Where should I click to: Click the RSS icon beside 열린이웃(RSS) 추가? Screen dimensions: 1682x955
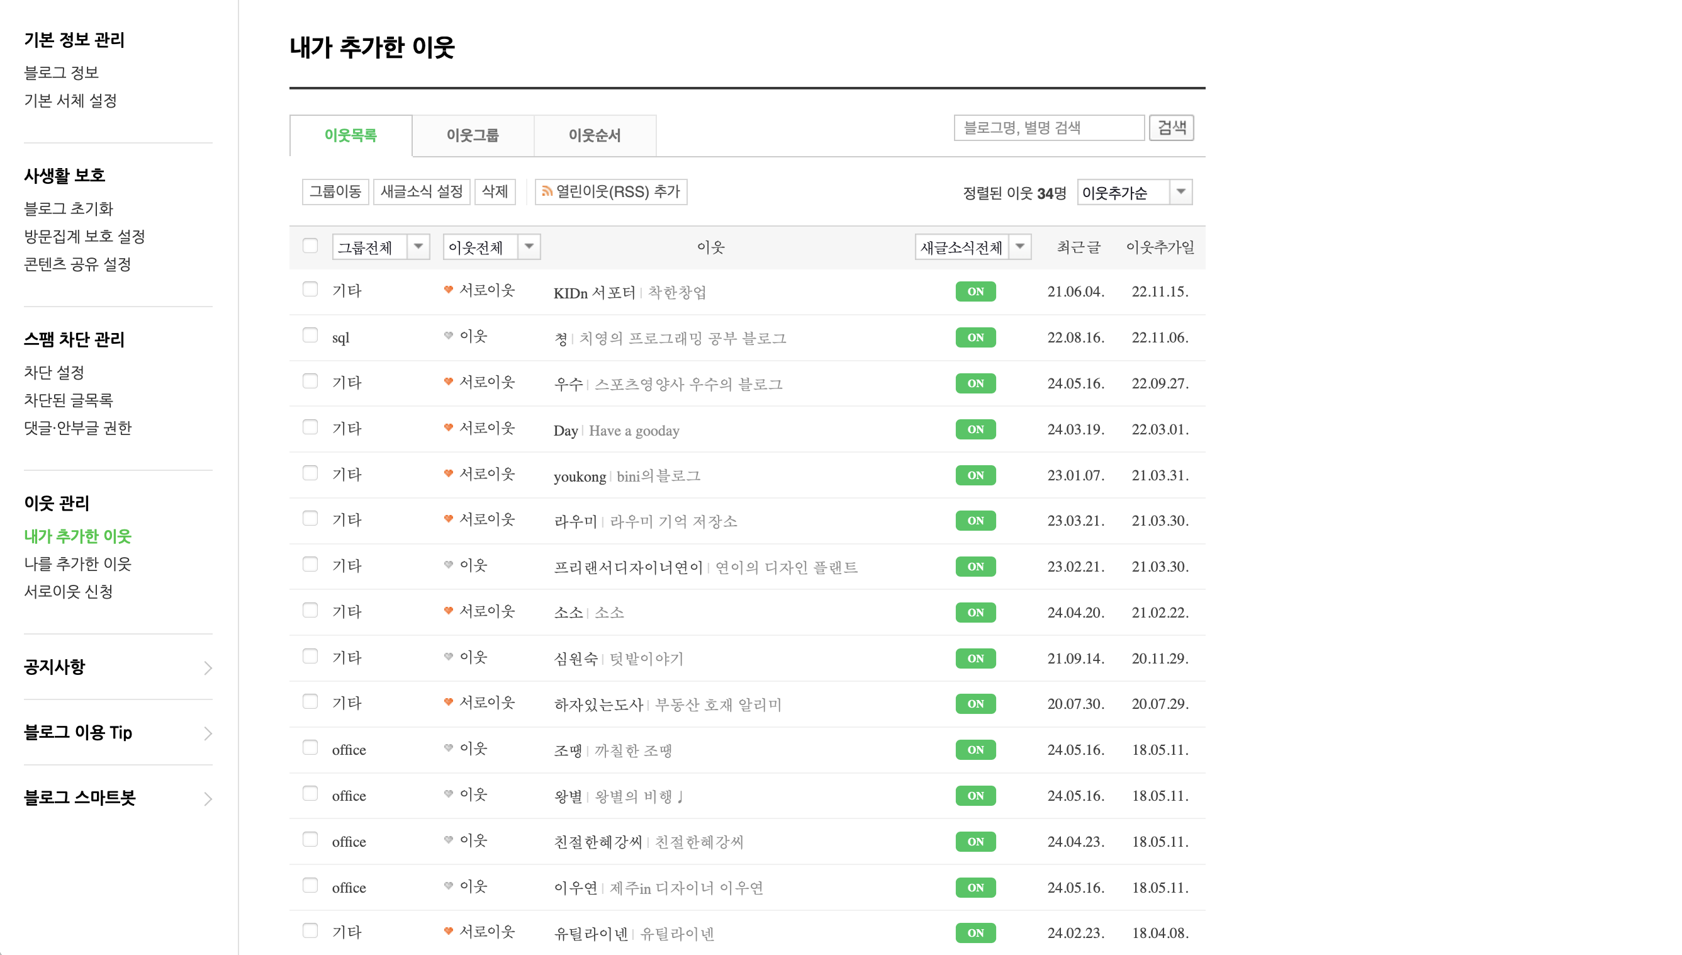click(547, 191)
